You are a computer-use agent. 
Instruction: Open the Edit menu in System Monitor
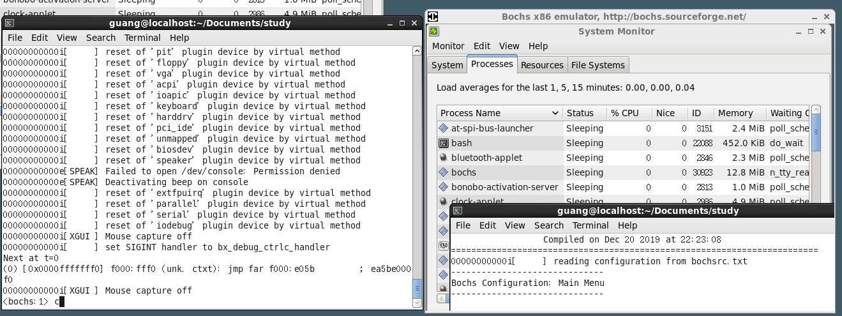coord(482,46)
